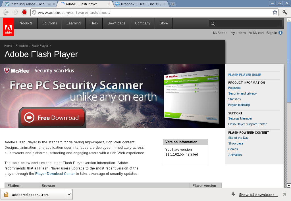Open the Learning menu
Viewport: 291px width, 201px height.
point(74,23)
